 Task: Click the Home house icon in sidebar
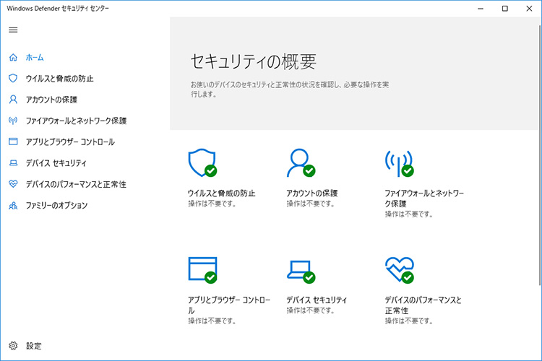[13, 57]
